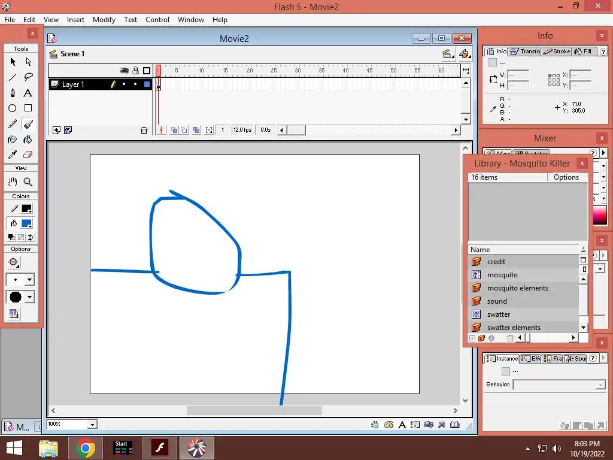Switch to the Stroke tab

(557, 52)
